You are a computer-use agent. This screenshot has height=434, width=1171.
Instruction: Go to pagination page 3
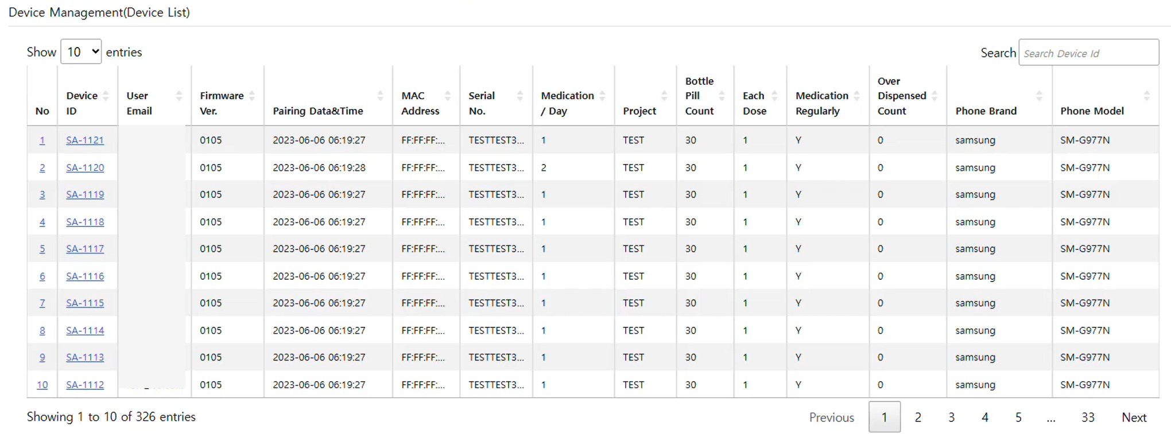[951, 417]
